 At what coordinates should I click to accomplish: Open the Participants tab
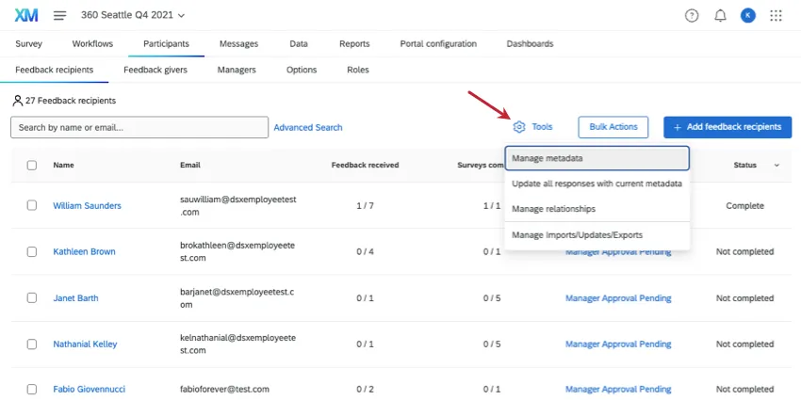166,44
